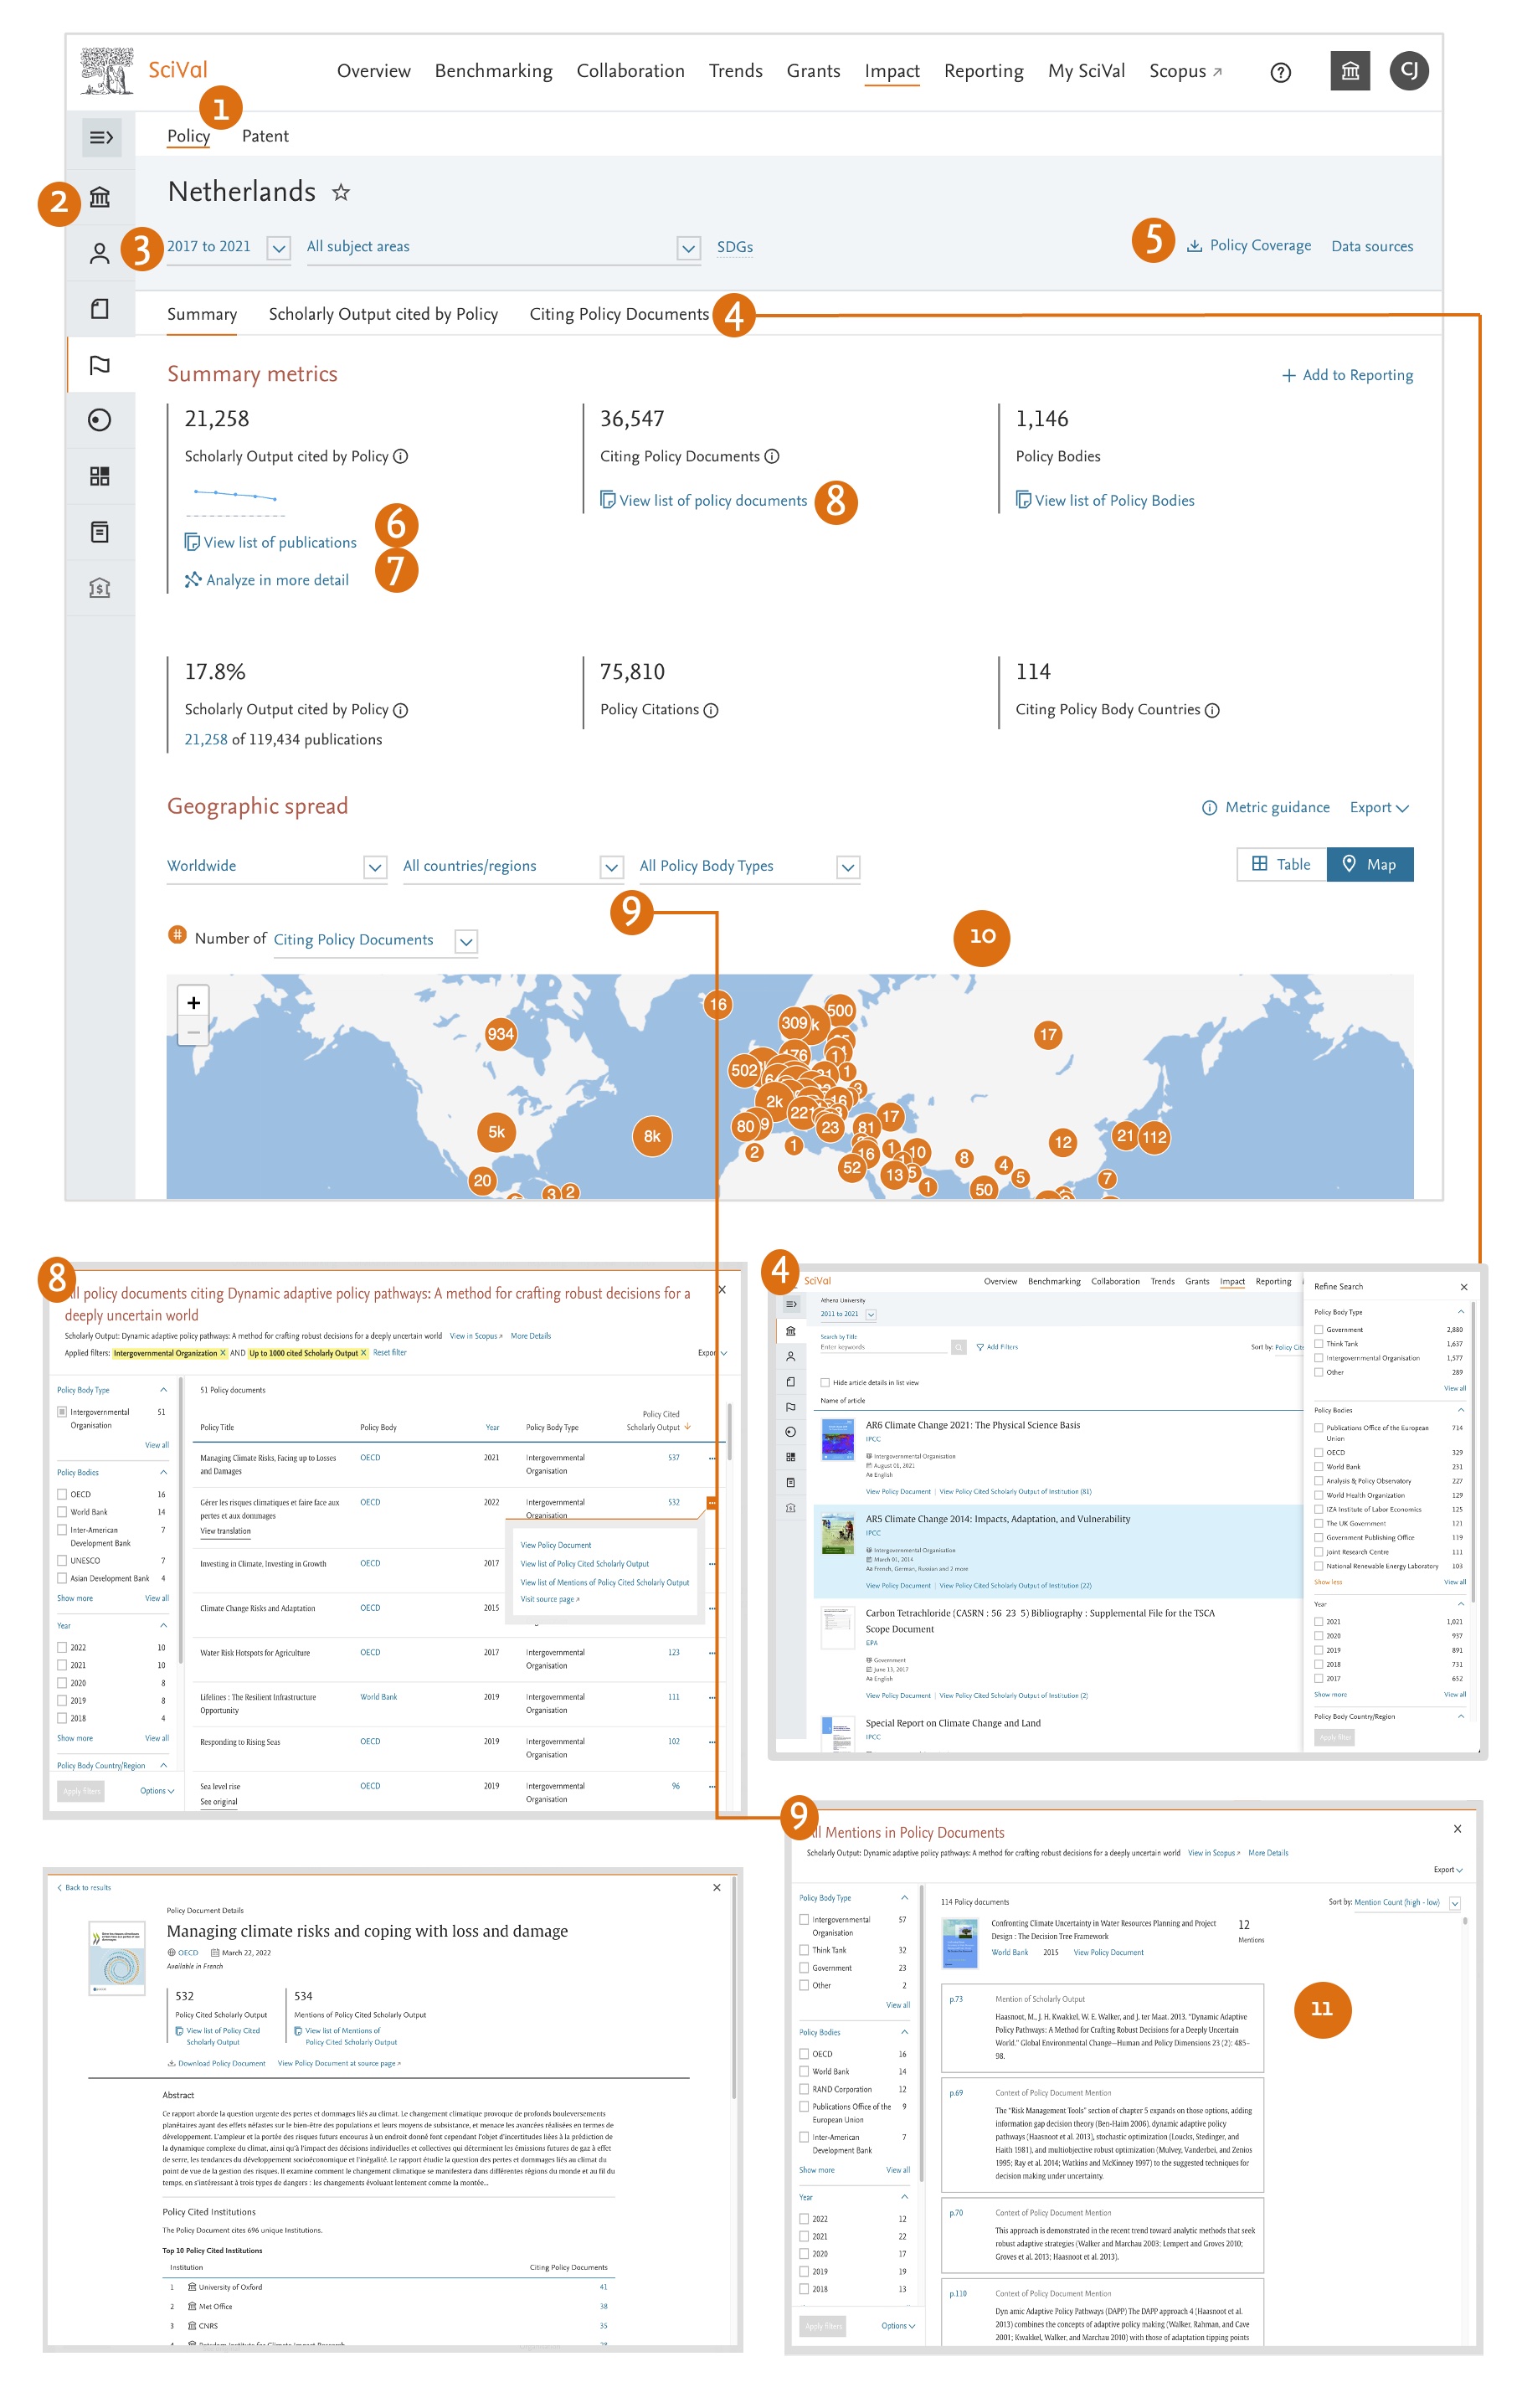1522x2408 pixels.
Task: Open the Benchmarking tab in main navigation
Action: [x=494, y=71]
